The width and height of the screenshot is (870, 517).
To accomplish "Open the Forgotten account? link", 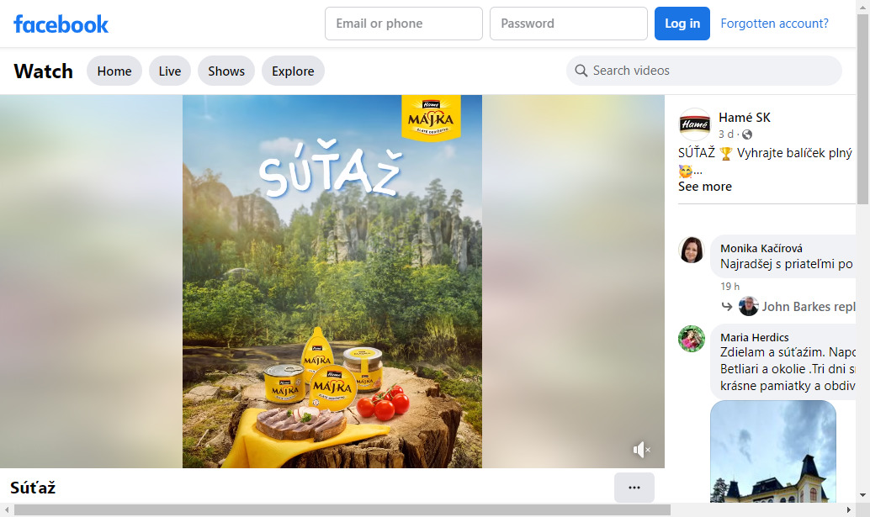I will tap(774, 24).
